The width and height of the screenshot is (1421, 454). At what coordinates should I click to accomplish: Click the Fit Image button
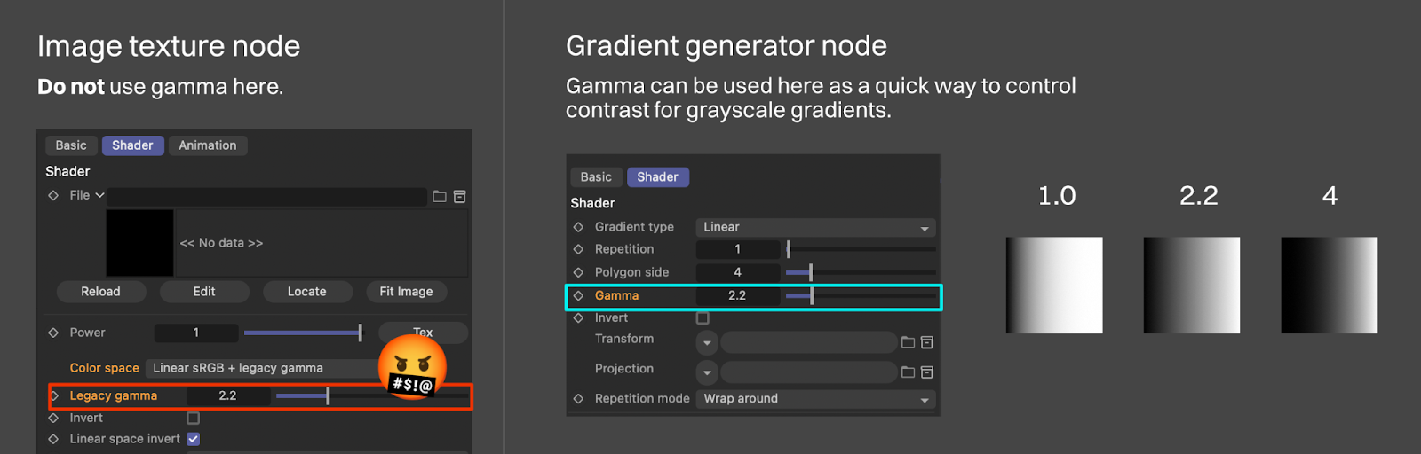click(406, 292)
